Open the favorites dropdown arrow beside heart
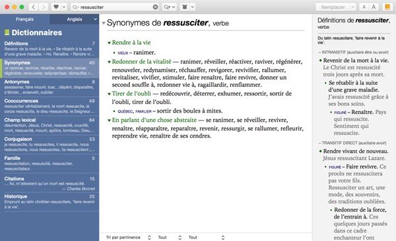The image size is (396, 241). pos(64,7)
